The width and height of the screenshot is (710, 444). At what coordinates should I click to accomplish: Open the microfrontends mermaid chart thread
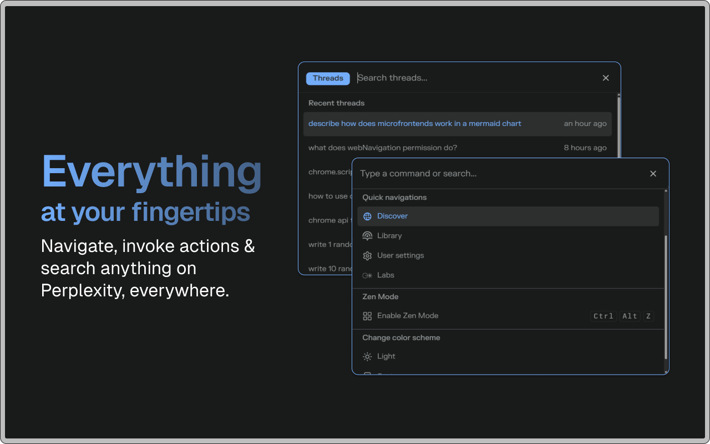coord(415,124)
